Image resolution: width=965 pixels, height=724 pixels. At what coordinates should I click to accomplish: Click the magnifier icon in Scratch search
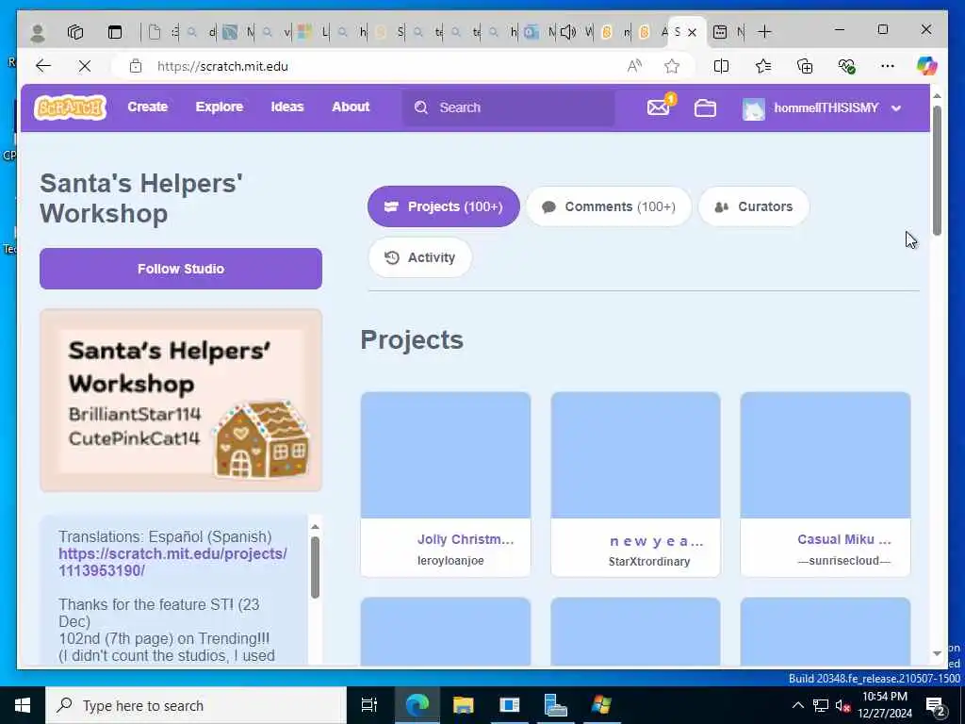pos(421,107)
